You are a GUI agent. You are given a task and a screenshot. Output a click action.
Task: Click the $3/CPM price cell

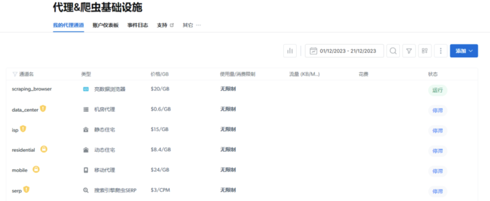[160, 190]
